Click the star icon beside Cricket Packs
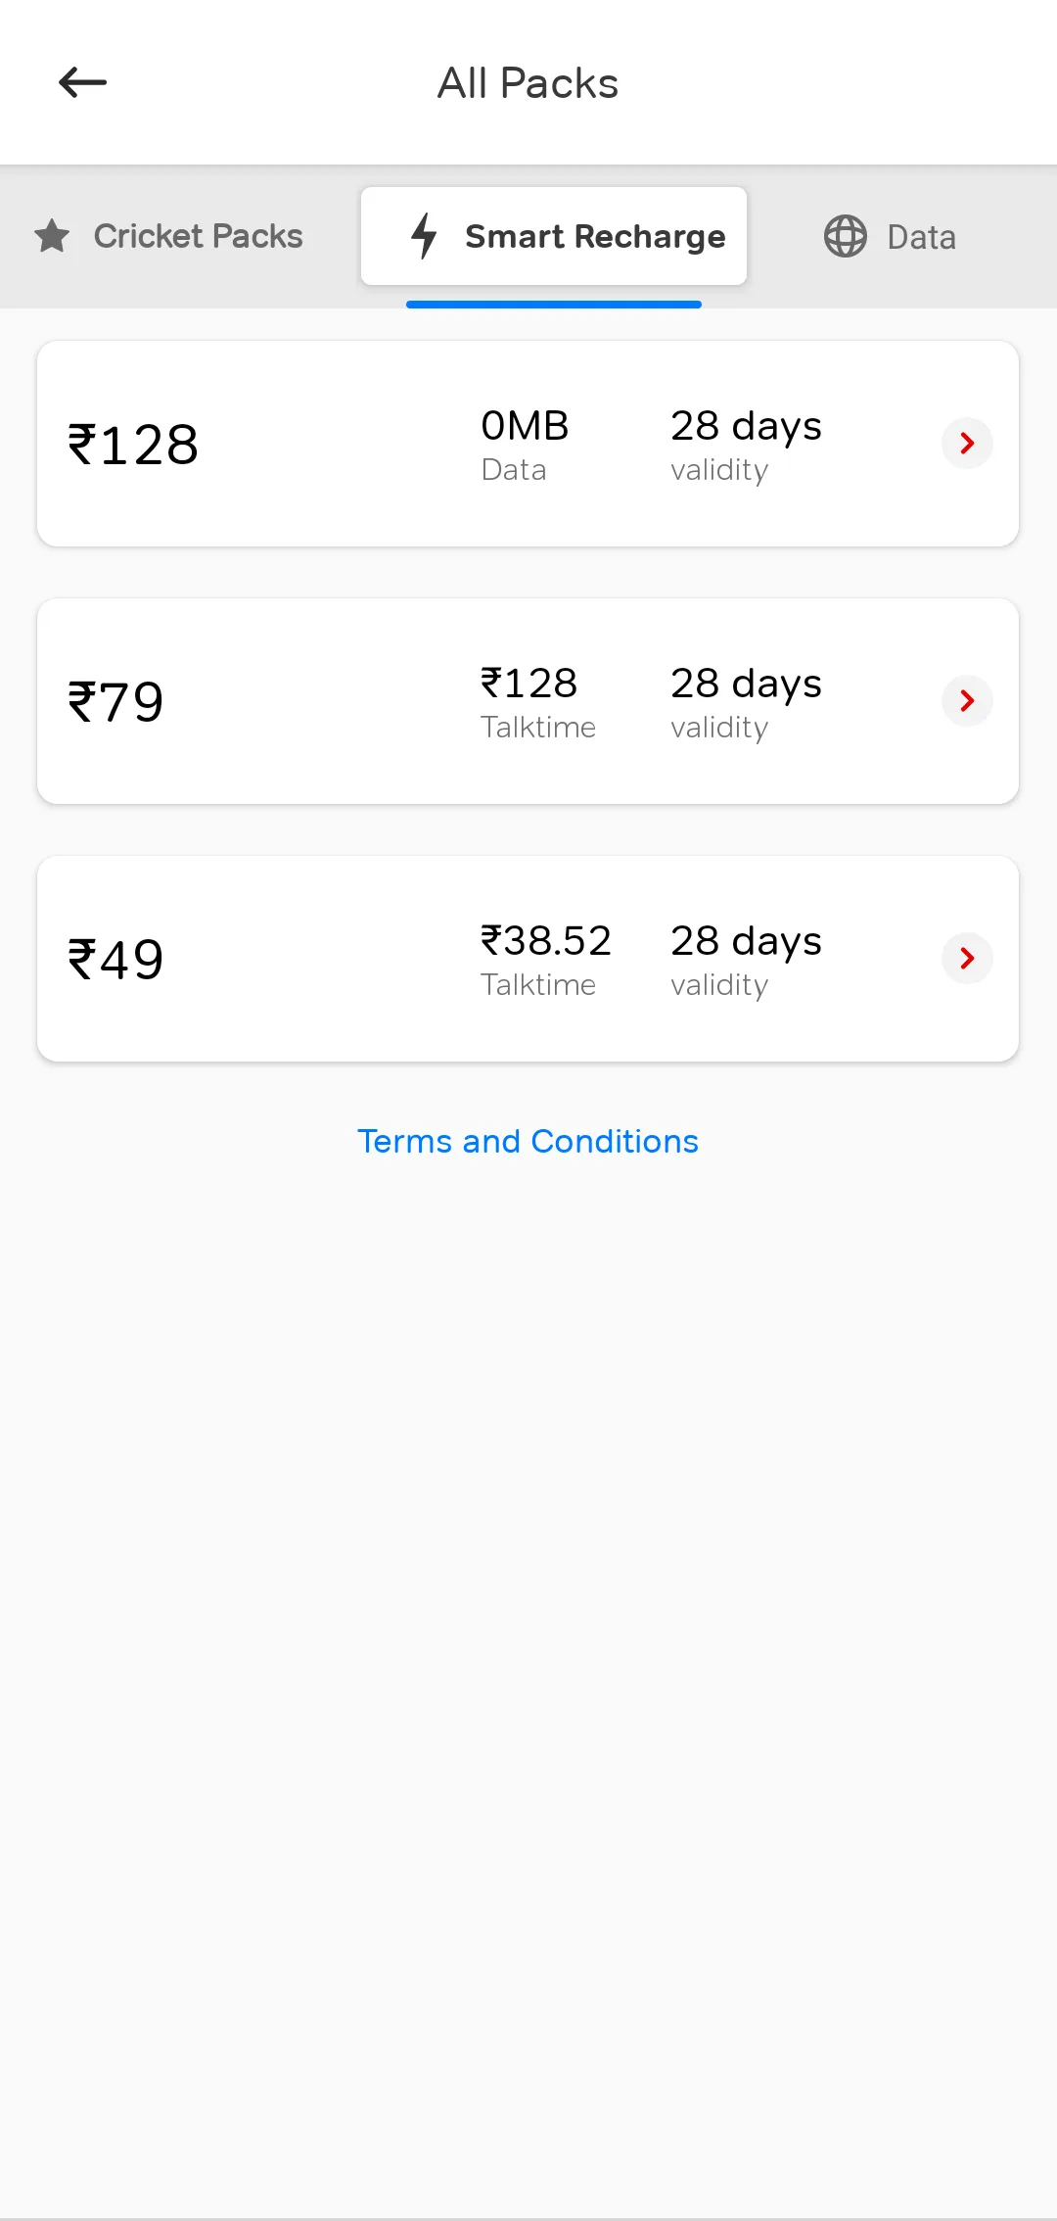Screen dimensions: 1057x2221 tap(52, 236)
